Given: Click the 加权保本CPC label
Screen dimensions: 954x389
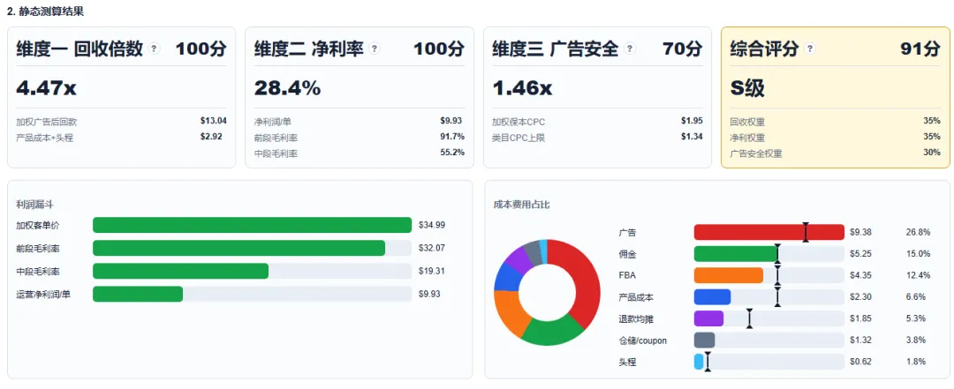Looking at the screenshot, I should click(x=517, y=122).
